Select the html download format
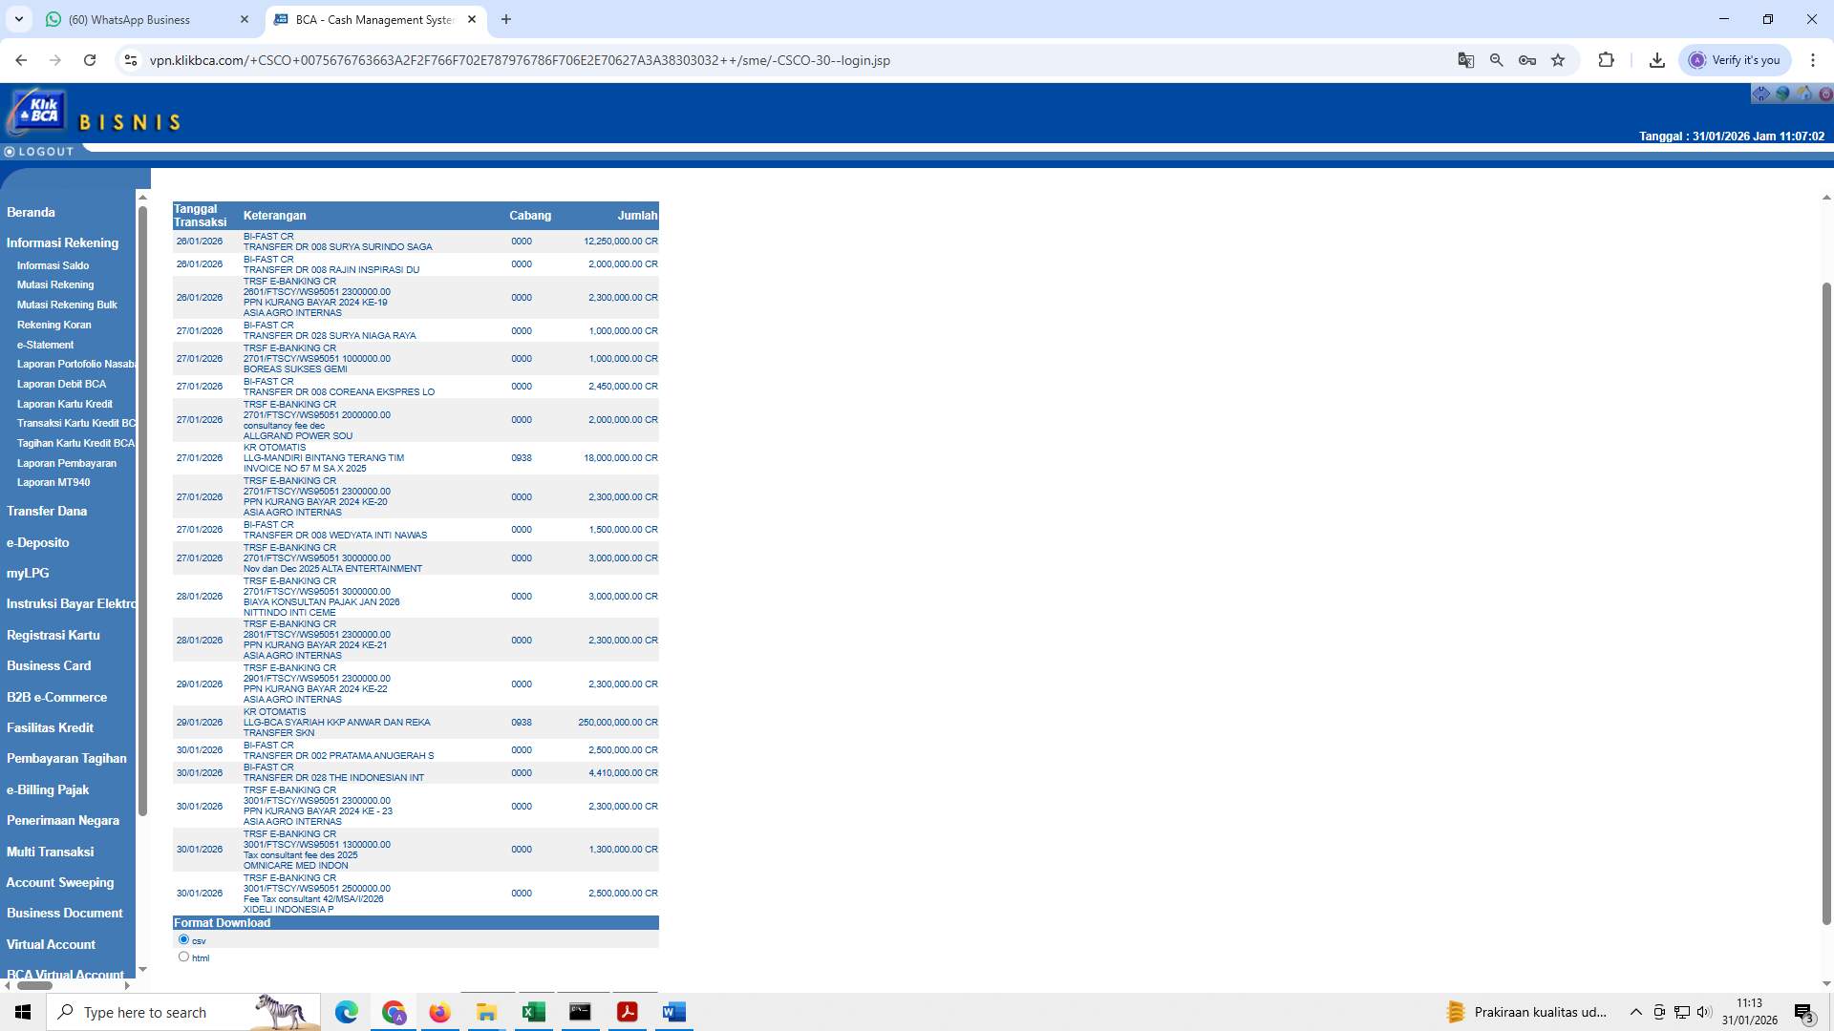Image resolution: width=1834 pixels, height=1031 pixels. pyautogui.click(x=183, y=957)
